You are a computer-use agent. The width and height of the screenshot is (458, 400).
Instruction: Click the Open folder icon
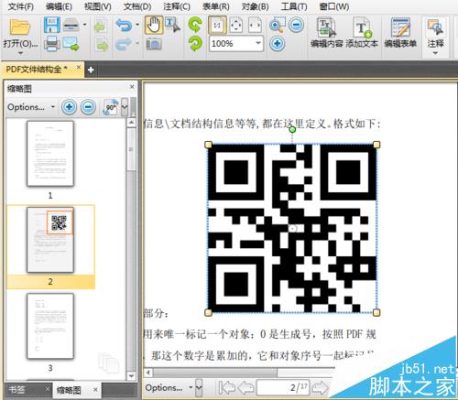point(19,27)
